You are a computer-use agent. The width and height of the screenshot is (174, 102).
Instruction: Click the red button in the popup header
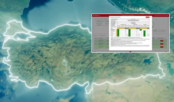pyautogui.click(x=147, y=17)
